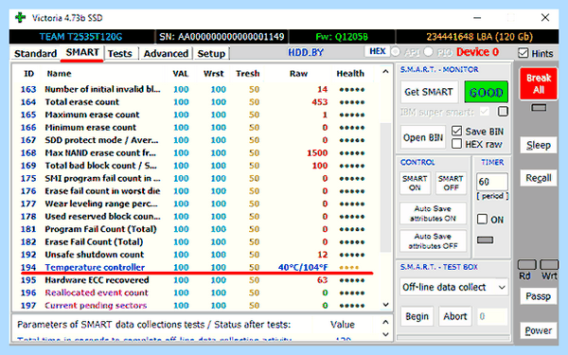Screen dimensions: 568x355
Task: Click the small indicator under Break All
Action: click(539, 108)
